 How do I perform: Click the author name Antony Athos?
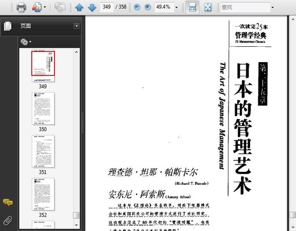178,197
